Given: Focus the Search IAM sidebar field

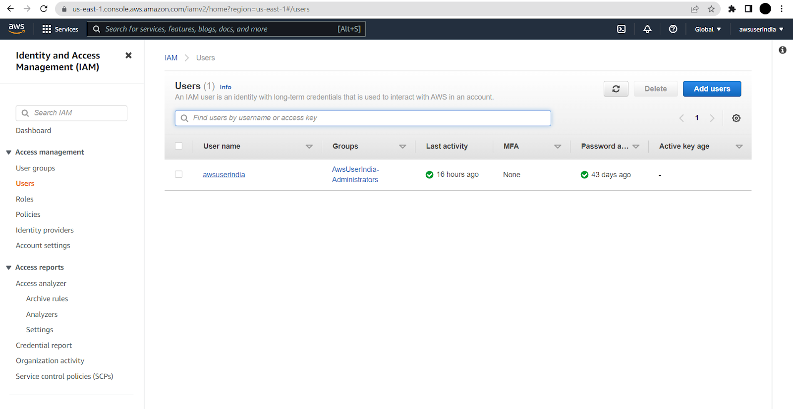Looking at the screenshot, I should pyautogui.click(x=71, y=113).
